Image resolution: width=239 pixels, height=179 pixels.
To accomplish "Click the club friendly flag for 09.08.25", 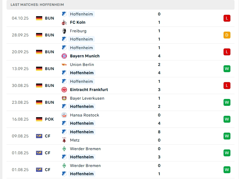I will (39, 136).
